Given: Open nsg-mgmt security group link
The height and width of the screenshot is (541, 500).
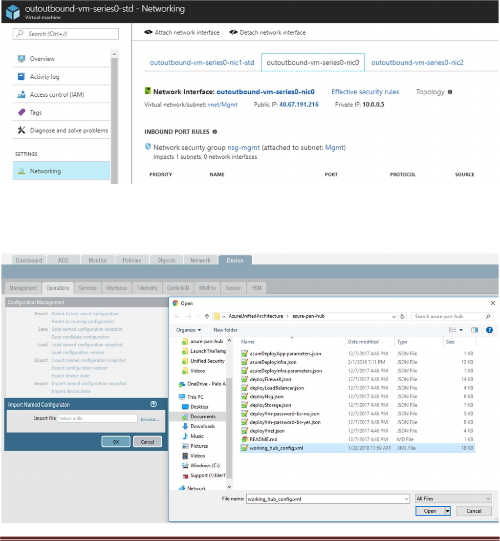Looking at the screenshot, I should (243, 147).
